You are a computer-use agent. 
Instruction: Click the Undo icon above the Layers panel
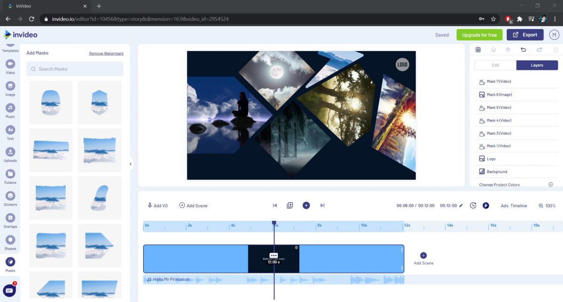coord(524,49)
